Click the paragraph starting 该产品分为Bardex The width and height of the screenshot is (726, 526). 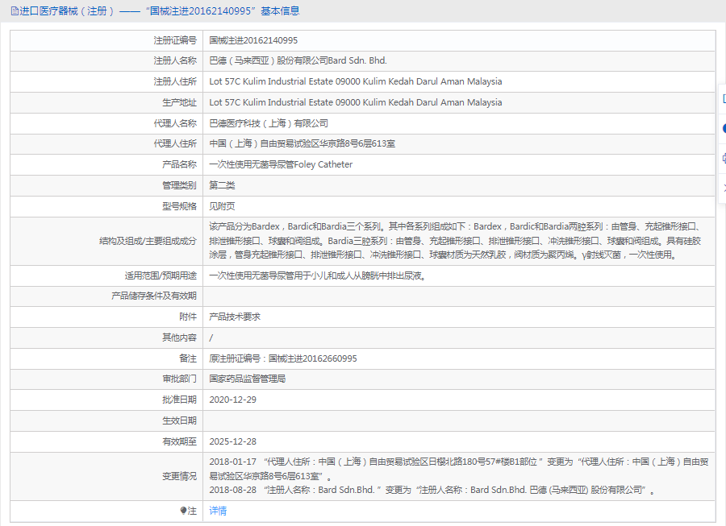(x=456, y=241)
